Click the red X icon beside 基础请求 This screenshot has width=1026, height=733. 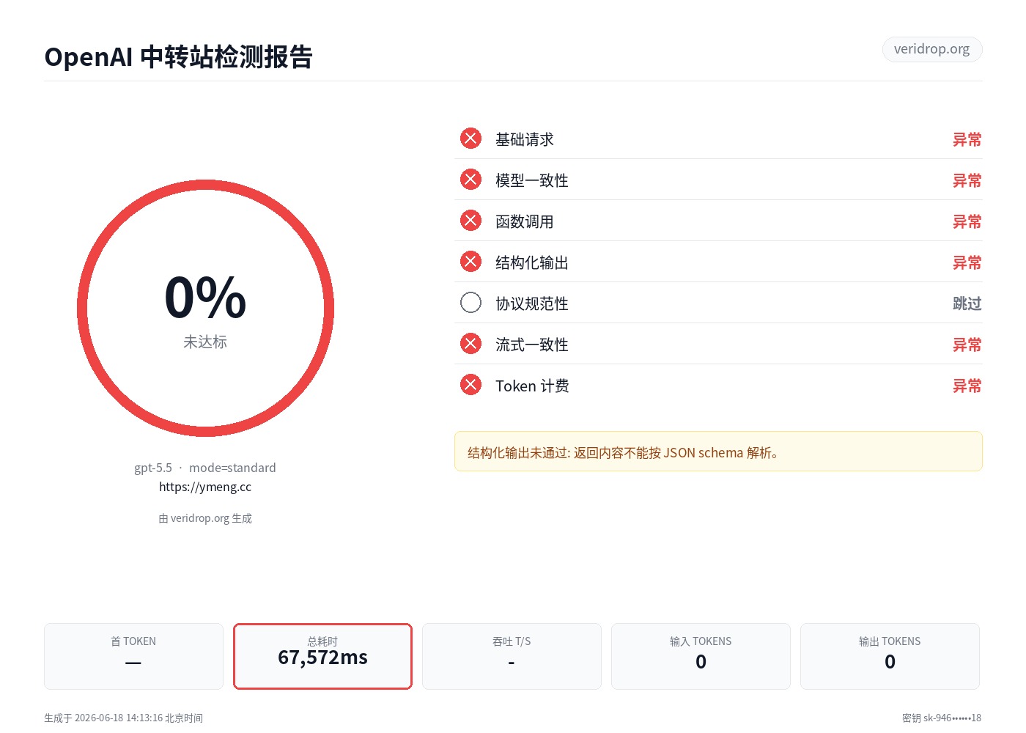(470, 139)
